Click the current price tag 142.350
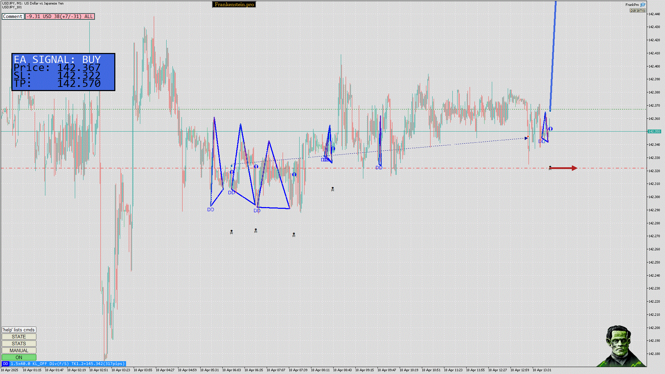Screen dimensions: 665x374 pyautogui.click(x=654, y=132)
